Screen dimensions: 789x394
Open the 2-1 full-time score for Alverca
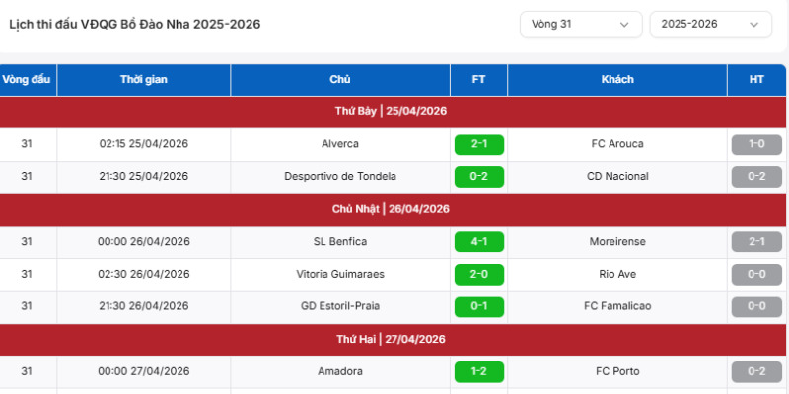coord(479,144)
